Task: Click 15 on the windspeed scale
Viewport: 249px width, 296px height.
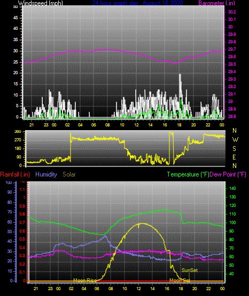Action: (x=15, y=84)
